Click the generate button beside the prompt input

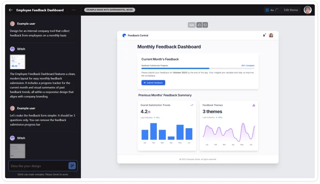pyautogui.click(x=72, y=166)
